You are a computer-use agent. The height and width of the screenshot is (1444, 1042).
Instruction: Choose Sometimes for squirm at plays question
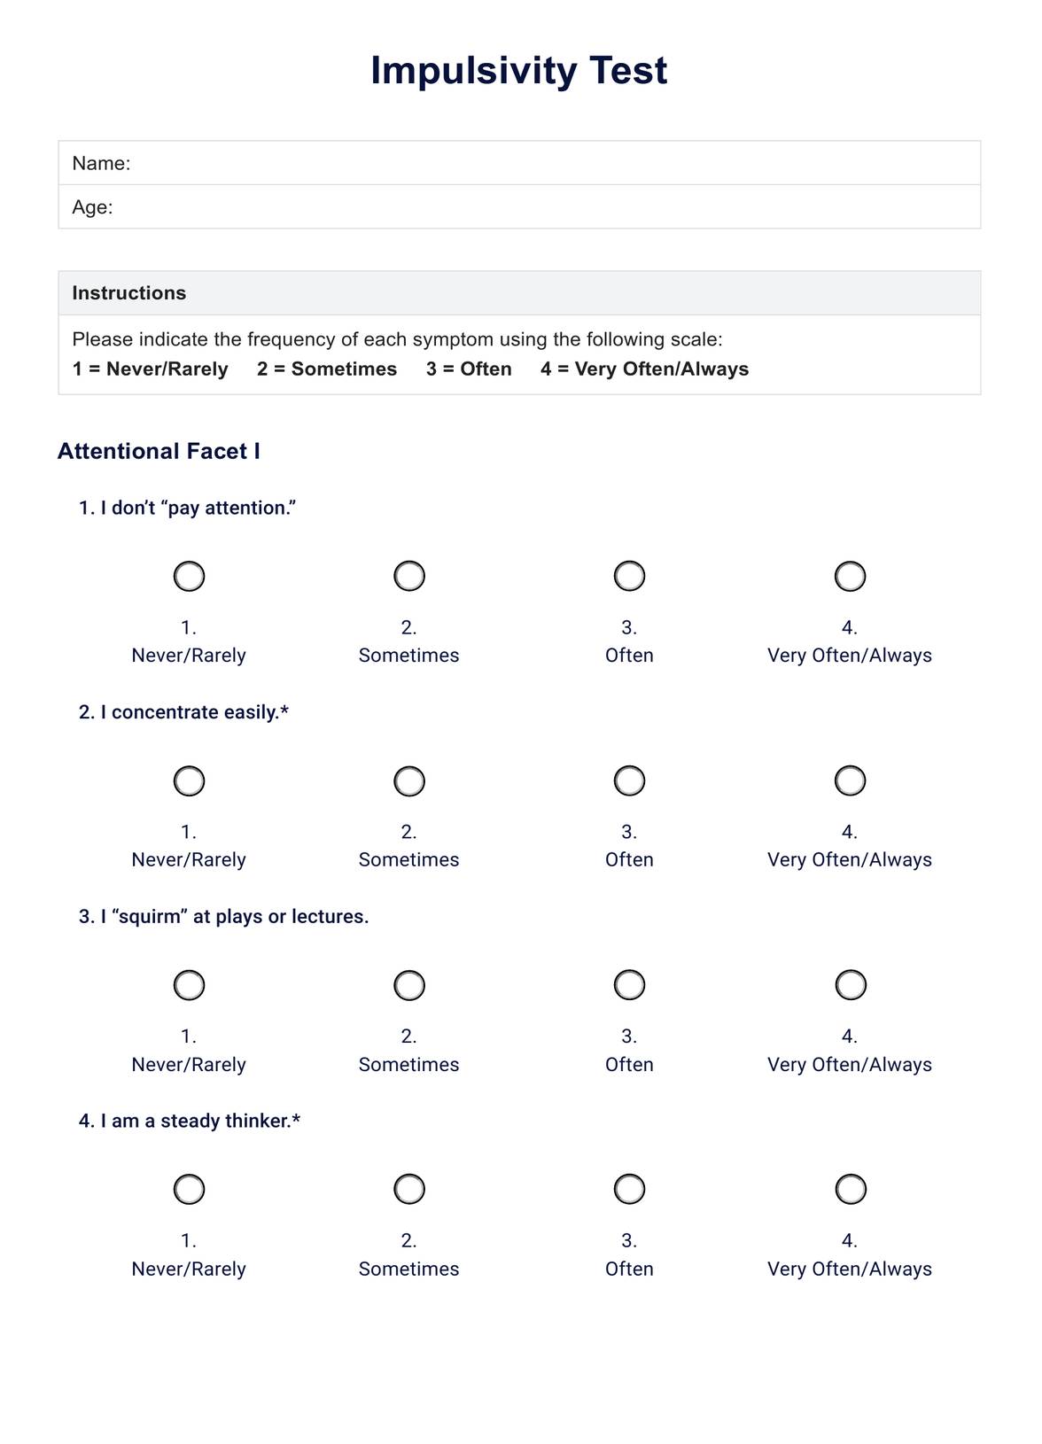click(409, 985)
